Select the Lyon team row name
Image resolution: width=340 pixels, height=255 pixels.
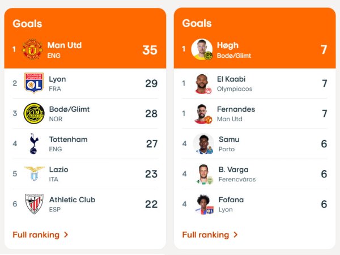pos(57,79)
